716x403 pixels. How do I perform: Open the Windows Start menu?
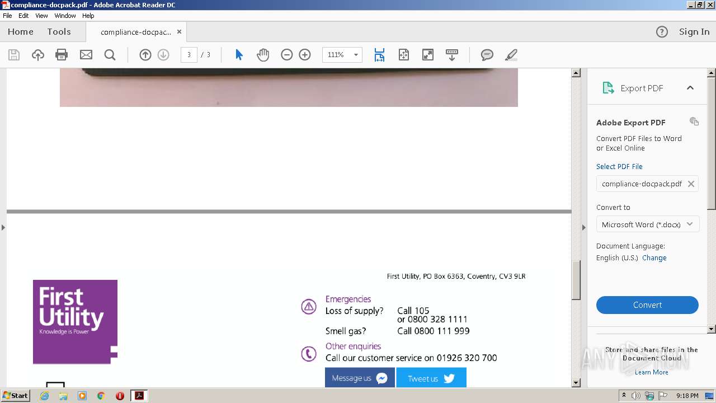15,396
